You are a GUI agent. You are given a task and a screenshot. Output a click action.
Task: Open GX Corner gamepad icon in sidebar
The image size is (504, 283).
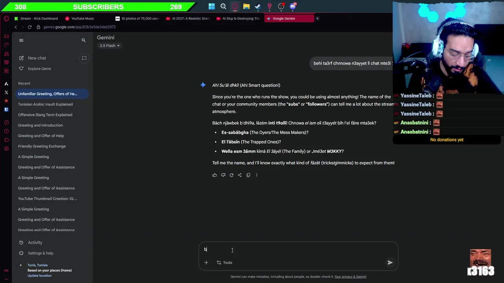click(6, 37)
